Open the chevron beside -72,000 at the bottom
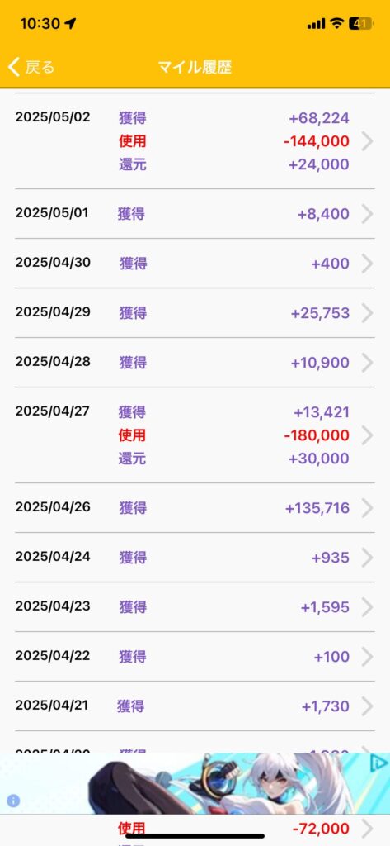 [368, 828]
